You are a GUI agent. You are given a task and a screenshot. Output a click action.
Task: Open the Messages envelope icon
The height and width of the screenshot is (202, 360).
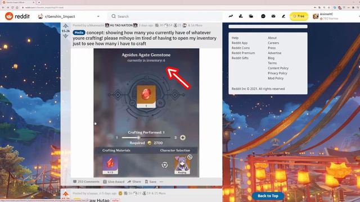click(273, 16)
